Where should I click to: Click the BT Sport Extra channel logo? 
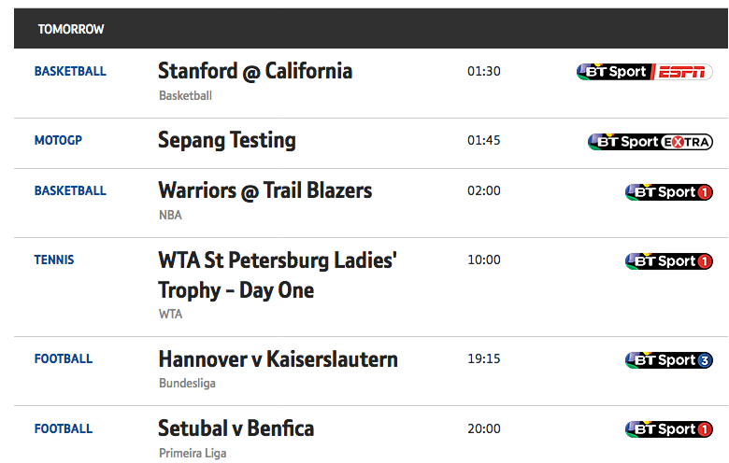tap(650, 142)
